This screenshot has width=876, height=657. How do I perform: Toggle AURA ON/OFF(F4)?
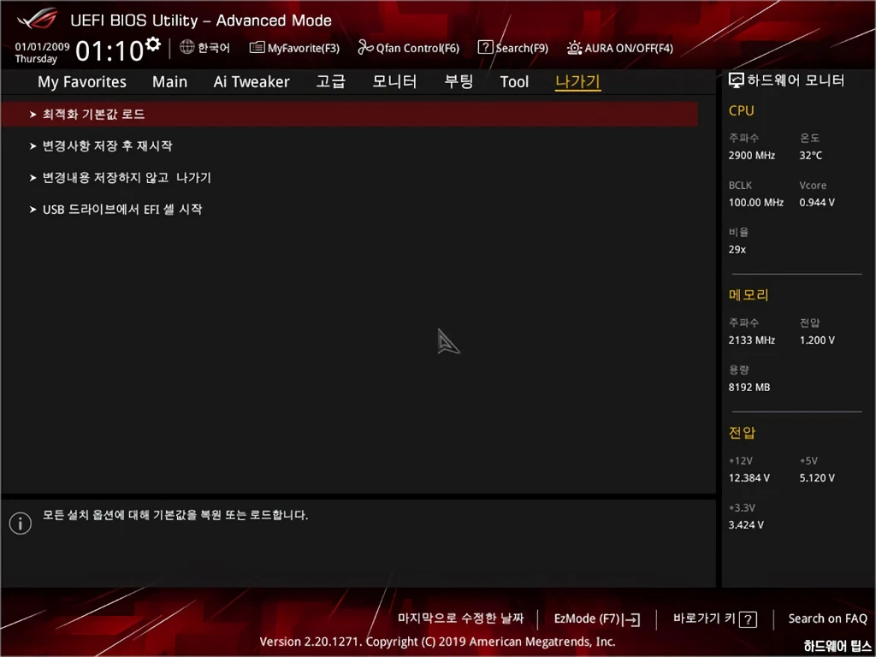pos(620,48)
